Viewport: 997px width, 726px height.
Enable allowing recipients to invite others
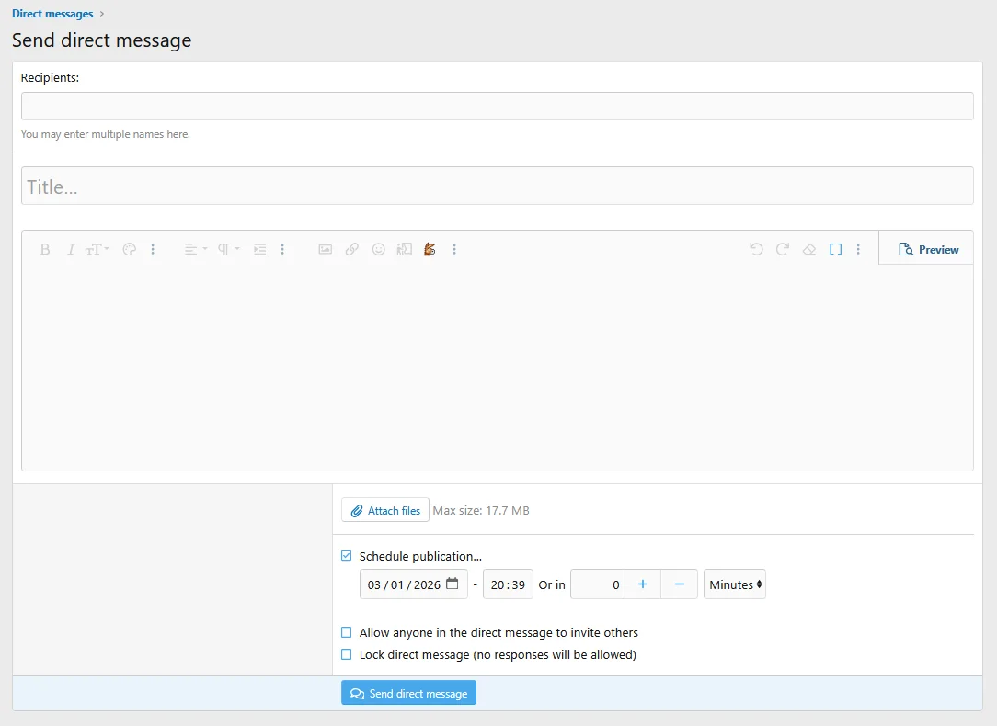click(347, 632)
